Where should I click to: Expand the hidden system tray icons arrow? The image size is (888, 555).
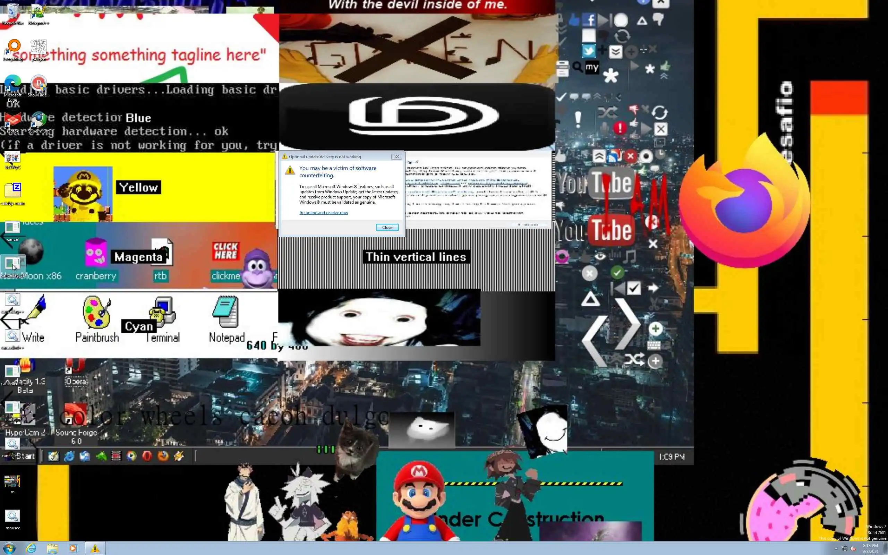tap(836, 549)
